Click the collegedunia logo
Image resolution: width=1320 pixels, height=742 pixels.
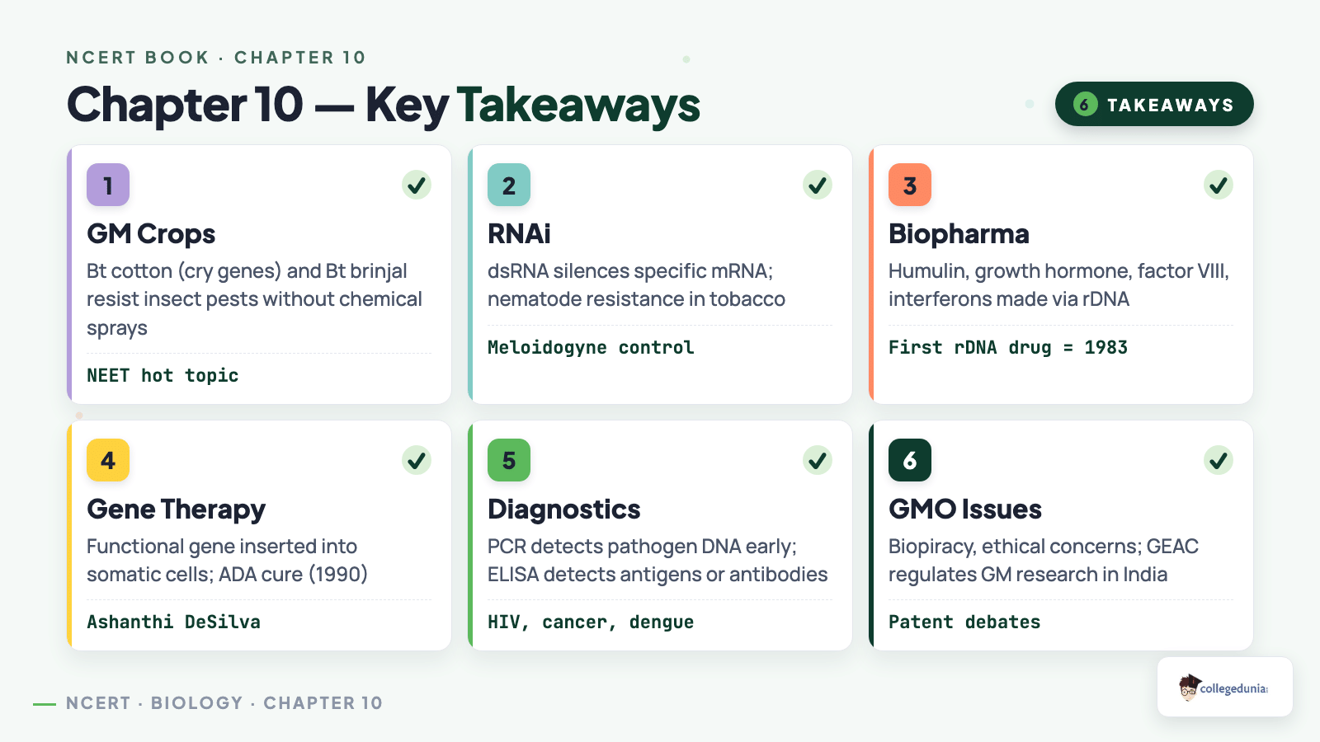(x=1225, y=687)
